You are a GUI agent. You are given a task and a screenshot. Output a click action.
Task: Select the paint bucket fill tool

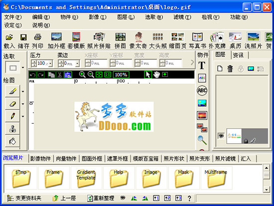pos(12,142)
